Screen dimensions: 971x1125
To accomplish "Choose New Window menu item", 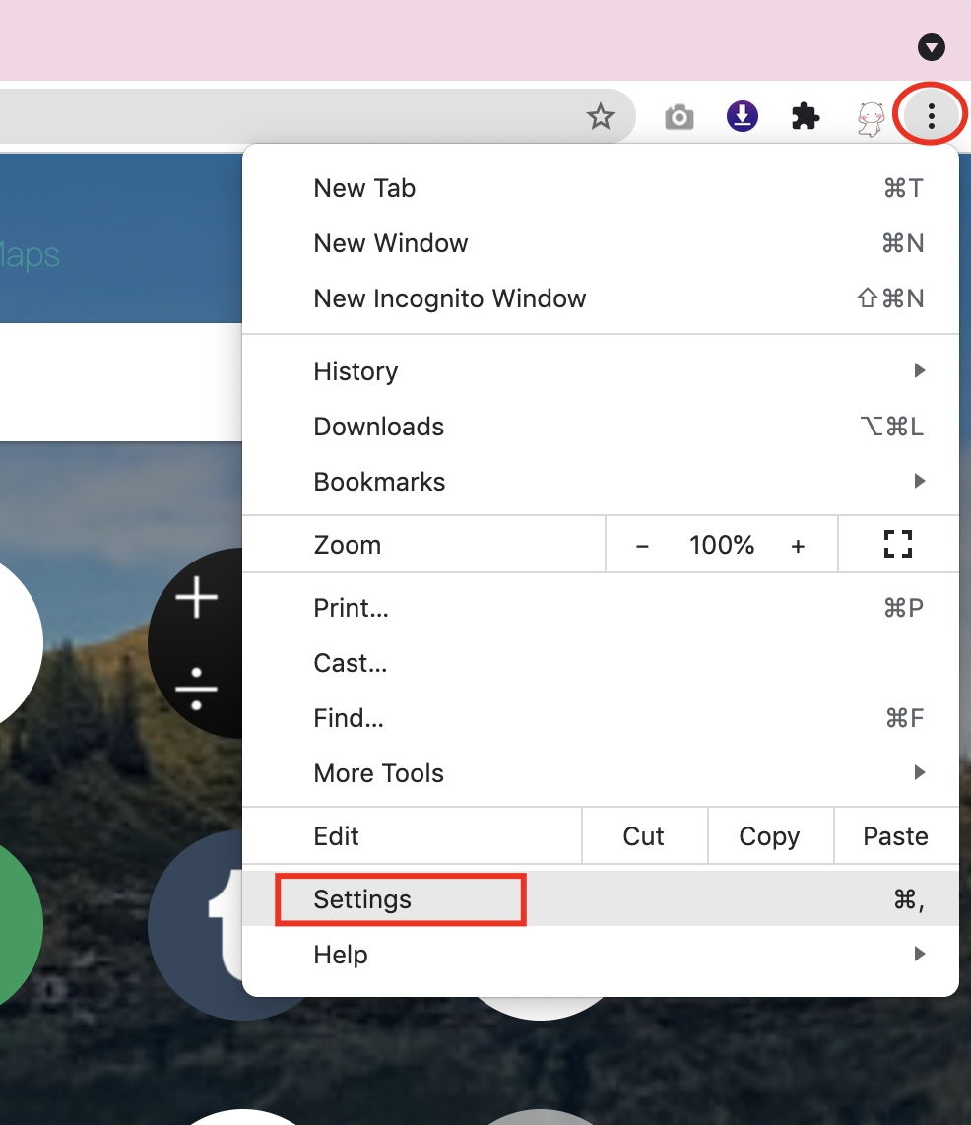I will (x=601, y=243).
